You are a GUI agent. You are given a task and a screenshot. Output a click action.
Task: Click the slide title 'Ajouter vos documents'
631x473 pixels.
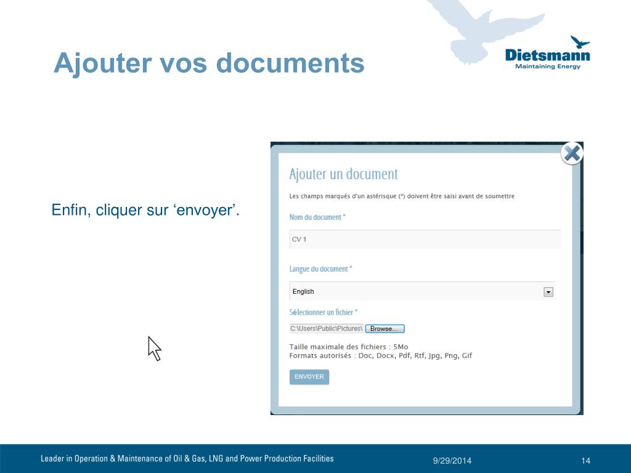209,63
